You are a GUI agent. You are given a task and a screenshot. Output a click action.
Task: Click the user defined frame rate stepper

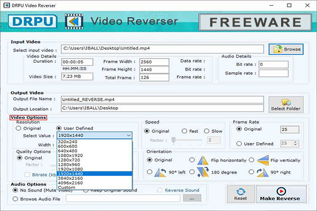295,143
